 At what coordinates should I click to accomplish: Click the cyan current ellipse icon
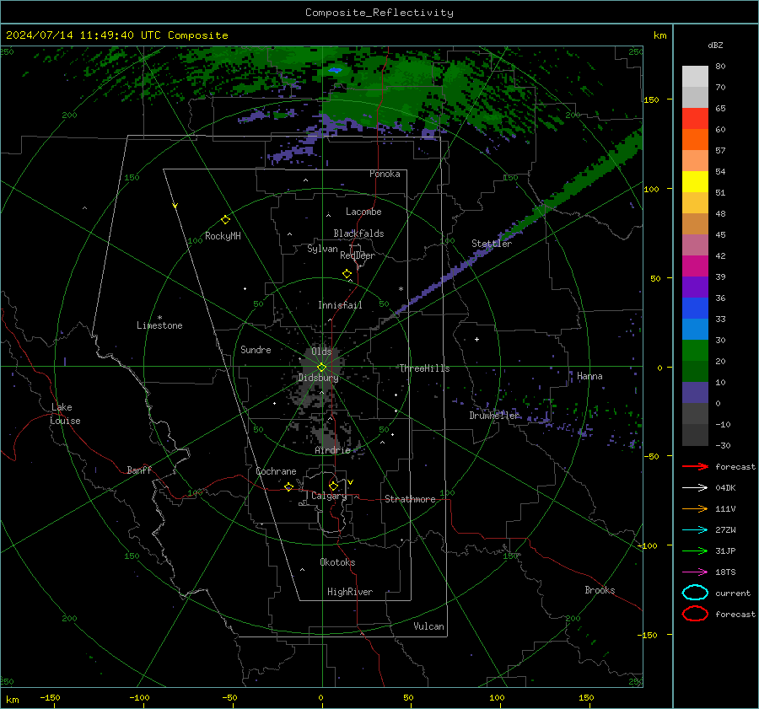click(x=695, y=593)
